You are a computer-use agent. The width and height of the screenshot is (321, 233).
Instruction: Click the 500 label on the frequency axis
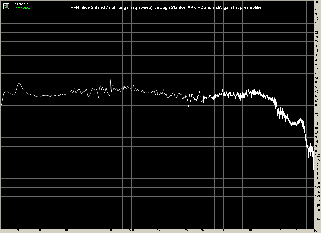pyautogui.click(x=131, y=231)
